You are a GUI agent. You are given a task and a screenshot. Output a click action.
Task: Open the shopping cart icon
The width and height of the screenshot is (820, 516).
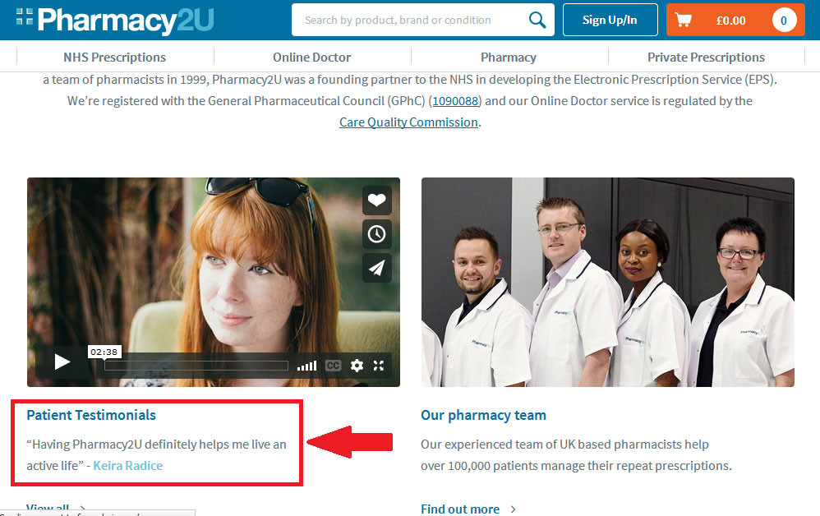(683, 21)
